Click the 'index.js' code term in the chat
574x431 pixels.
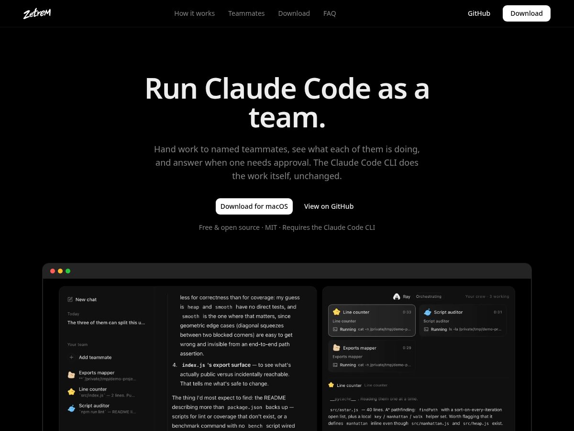[x=194, y=365]
